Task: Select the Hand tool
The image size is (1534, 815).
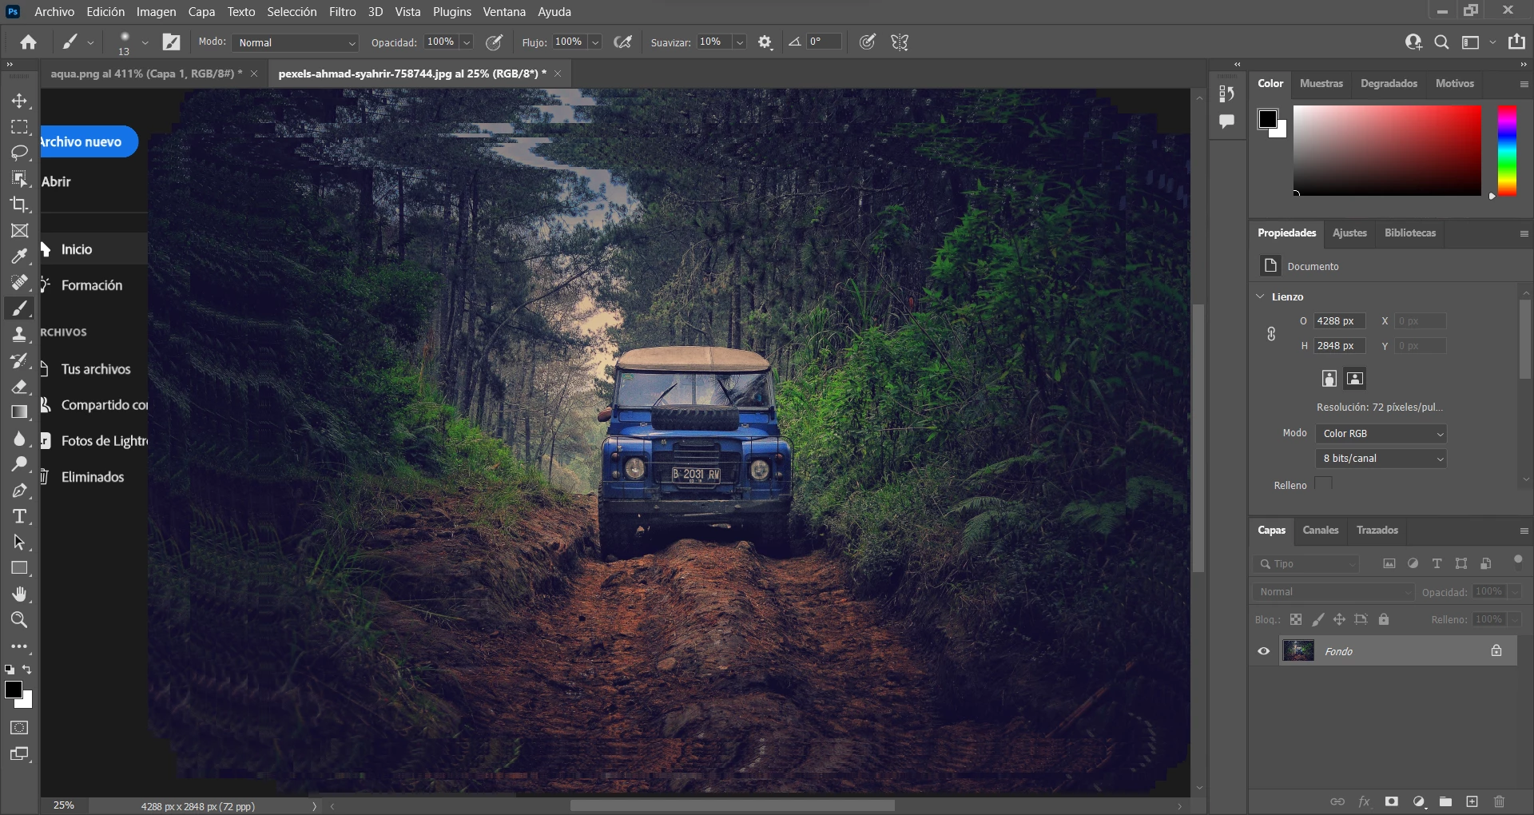Action: [19, 594]
